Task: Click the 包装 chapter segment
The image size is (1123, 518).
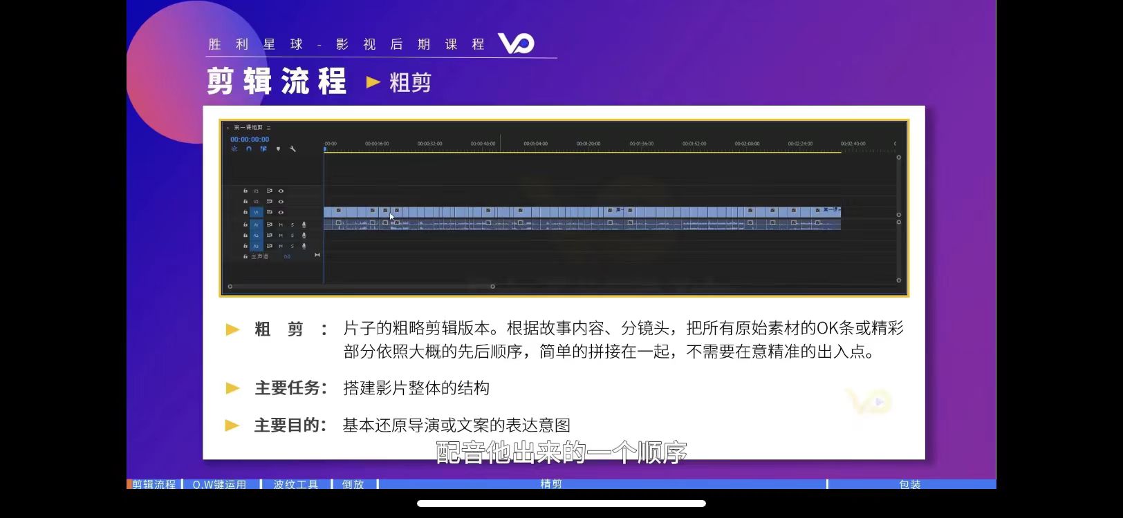Action: [909, 484]
